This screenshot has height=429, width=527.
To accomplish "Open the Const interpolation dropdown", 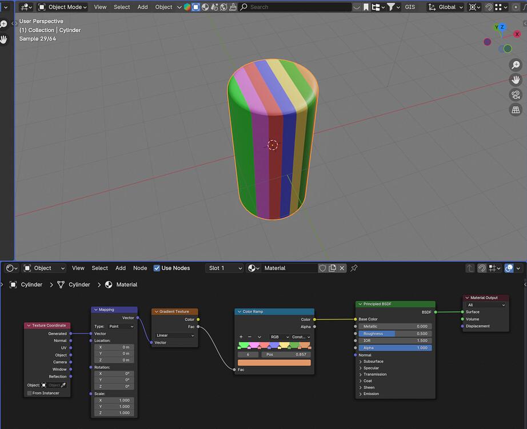I will pos(301,337).
